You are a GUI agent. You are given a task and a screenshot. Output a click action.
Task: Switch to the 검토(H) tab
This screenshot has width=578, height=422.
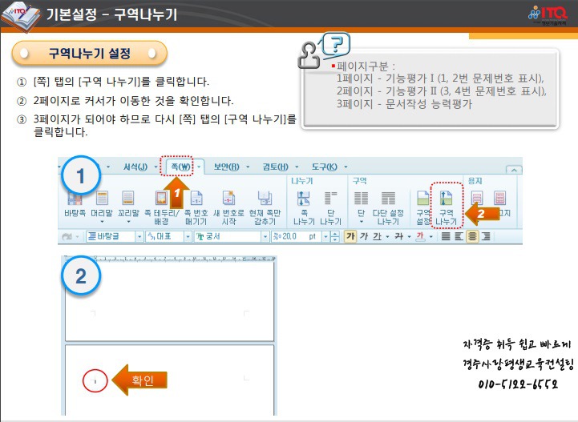click(275, 167)
